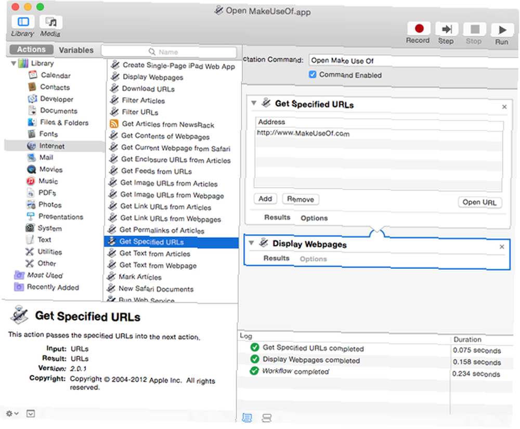Click the Remove URL button
Viewport: 520px width, 429px height.
tap(301, 199)
